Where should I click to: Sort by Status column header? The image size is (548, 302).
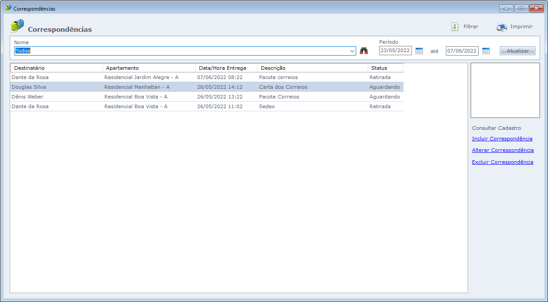point(385,68)
